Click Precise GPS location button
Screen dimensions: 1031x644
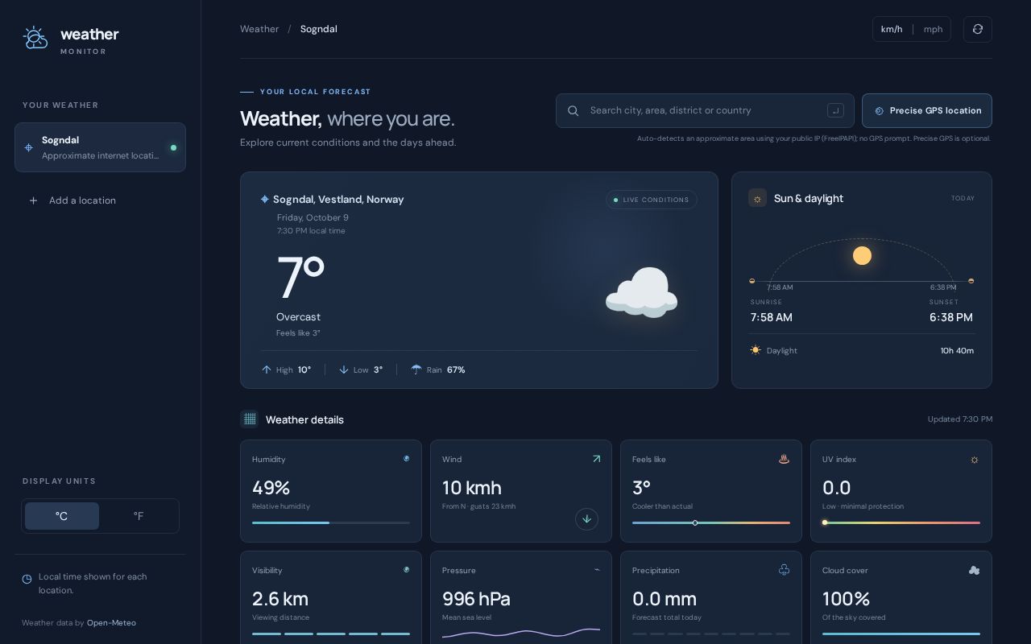coord(927,111)
